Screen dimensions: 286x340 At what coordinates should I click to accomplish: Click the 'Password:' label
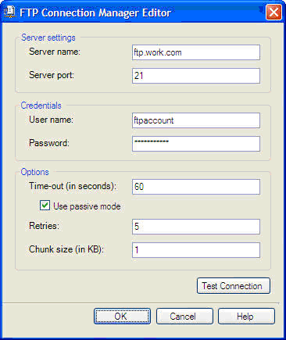49,143
